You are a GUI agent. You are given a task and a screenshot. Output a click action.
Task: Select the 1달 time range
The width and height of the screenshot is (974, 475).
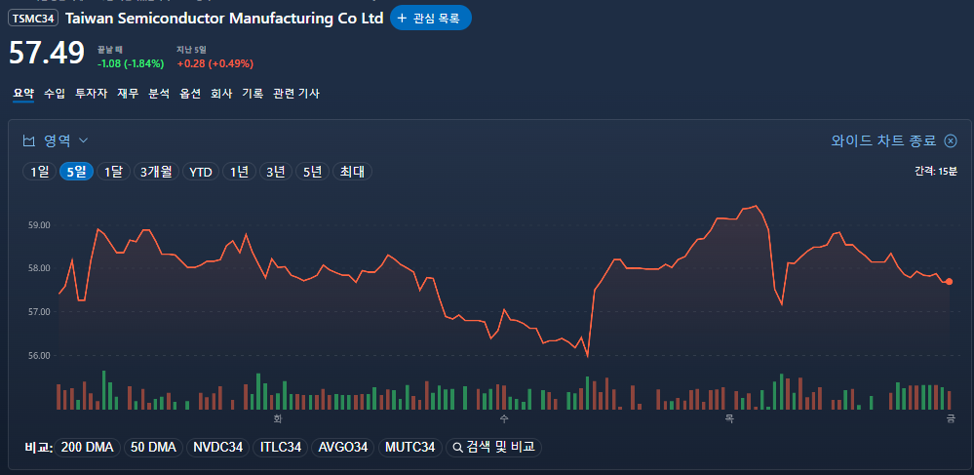pyautogui.click(x=114, y=172)
